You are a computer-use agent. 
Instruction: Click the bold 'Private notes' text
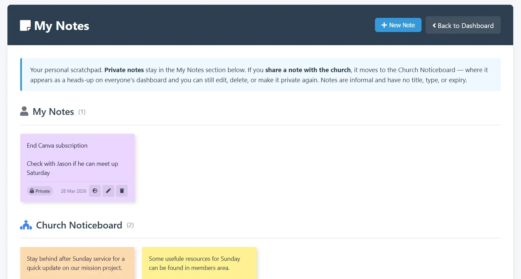click(x=124, y=70)
